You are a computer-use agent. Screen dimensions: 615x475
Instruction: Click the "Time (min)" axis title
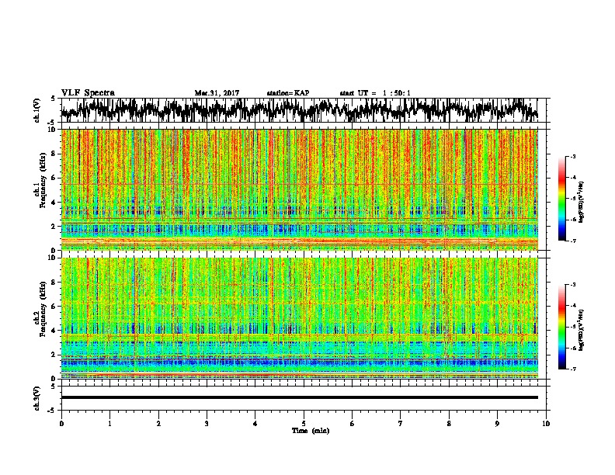click(311, 431)
